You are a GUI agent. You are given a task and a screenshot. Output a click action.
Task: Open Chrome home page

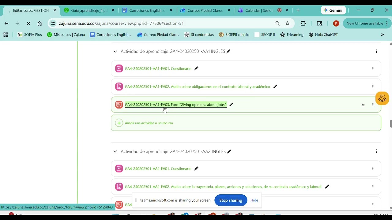point(40,23)
